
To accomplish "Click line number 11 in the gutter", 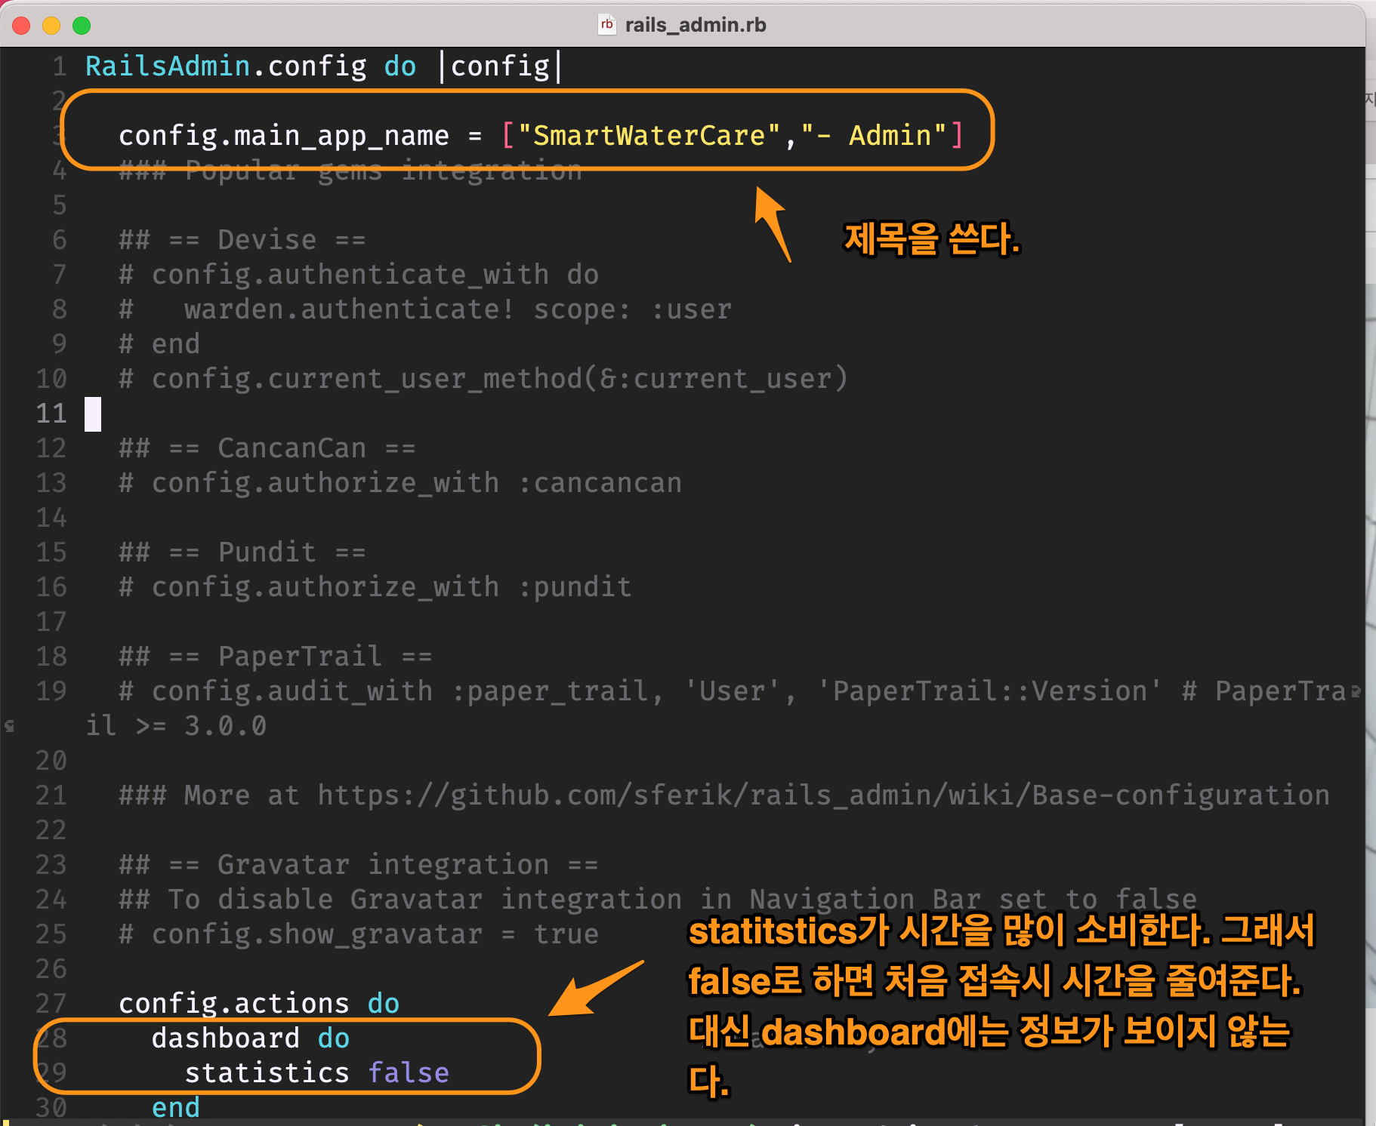I will coord(51,414).
